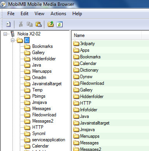Screen dimensions: 149x151
Task: Select Java in the file list
Action: click(x=84, y=116)
